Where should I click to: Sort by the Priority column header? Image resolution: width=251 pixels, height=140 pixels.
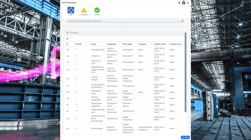tap(79, 44)
